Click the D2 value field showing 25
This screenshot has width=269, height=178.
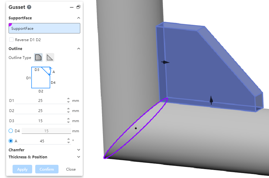point(40,111)
